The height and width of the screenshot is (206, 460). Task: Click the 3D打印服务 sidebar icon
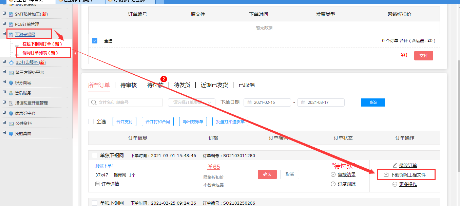(x=11, y=62)
